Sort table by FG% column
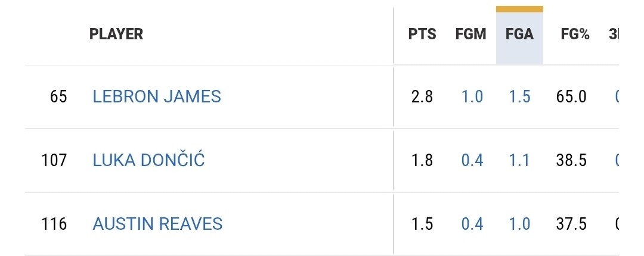Image resolution: width=644 pixels, height=256 pixels. coord(575,35)
